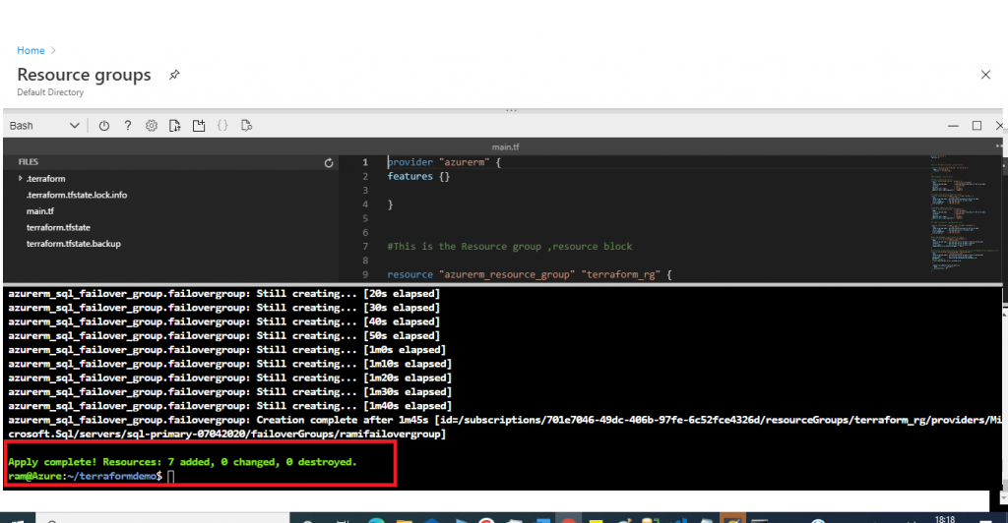Go to Home breadcrumb link
The image size is (1008, 523).
pos(31,50)
